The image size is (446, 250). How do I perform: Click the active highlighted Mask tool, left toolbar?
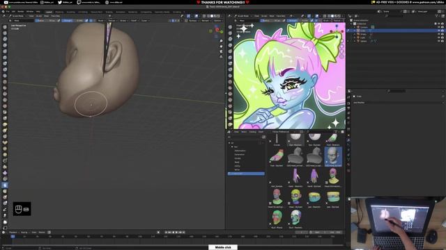click(5, 185)
